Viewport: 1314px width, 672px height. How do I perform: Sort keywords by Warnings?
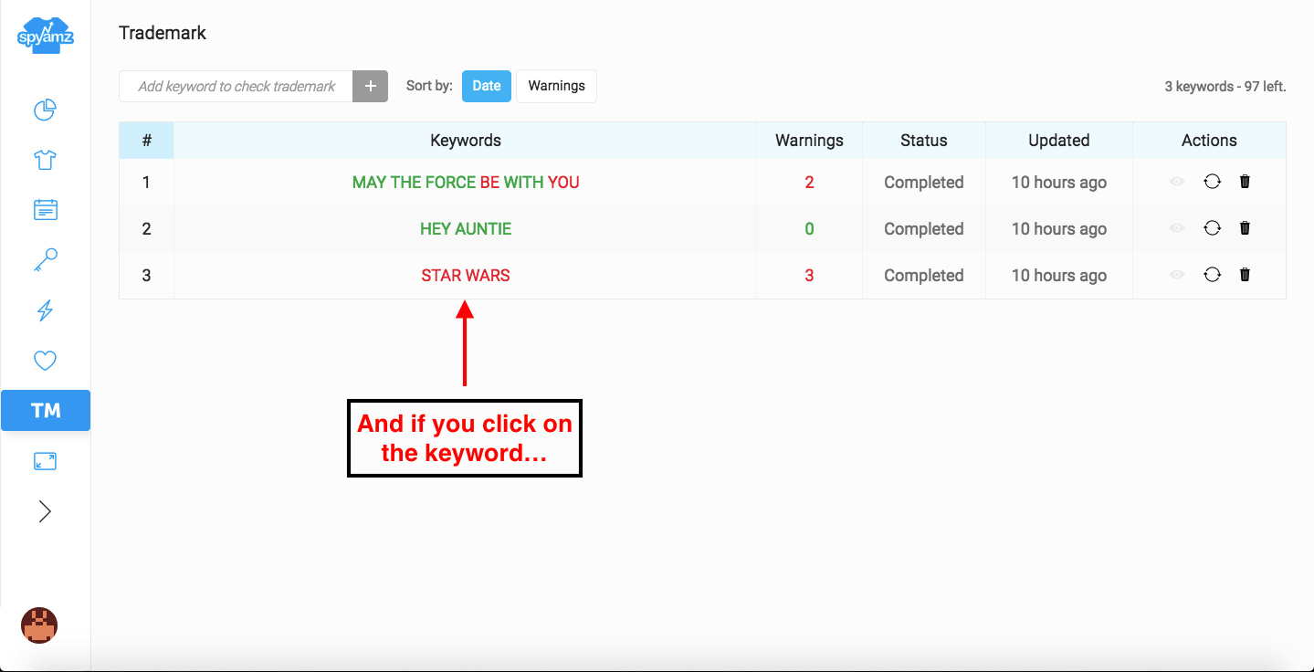(556, 86)
